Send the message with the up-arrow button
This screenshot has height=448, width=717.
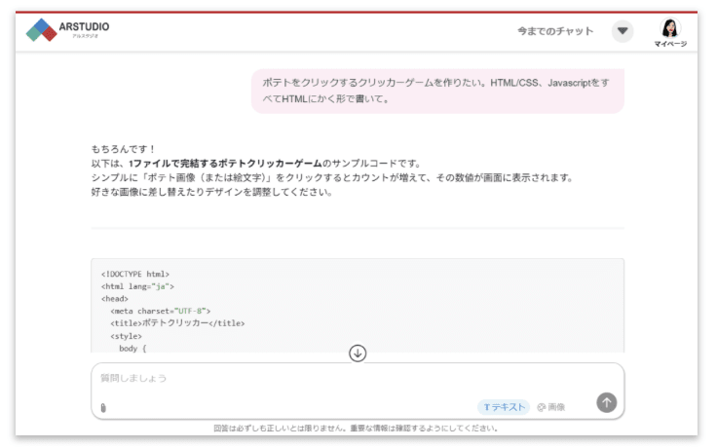coord(606,403)
